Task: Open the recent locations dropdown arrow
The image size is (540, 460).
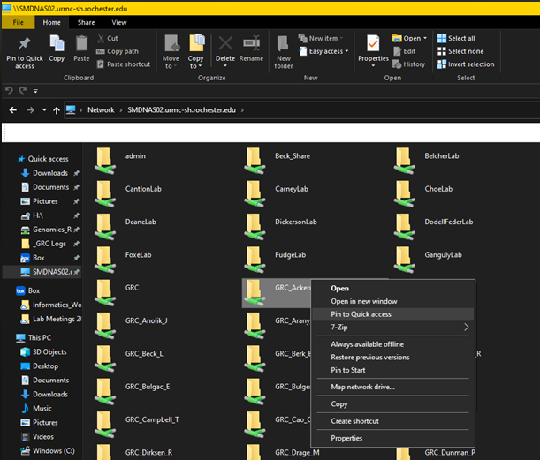Action: 44,110
